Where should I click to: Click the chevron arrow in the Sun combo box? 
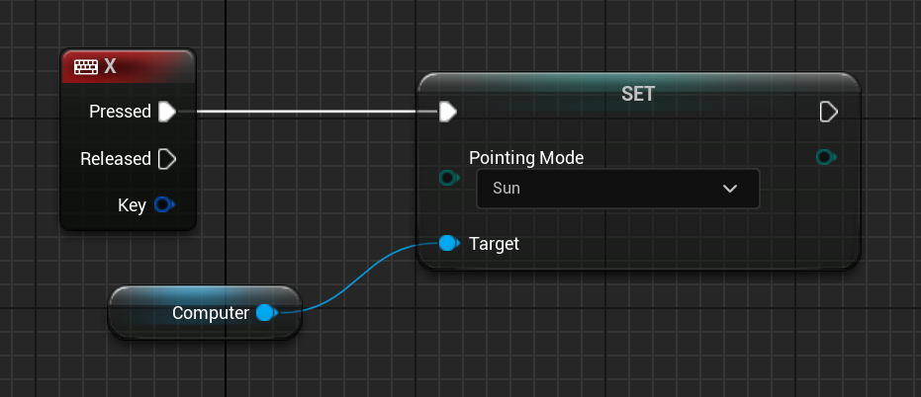pos(730,189)
